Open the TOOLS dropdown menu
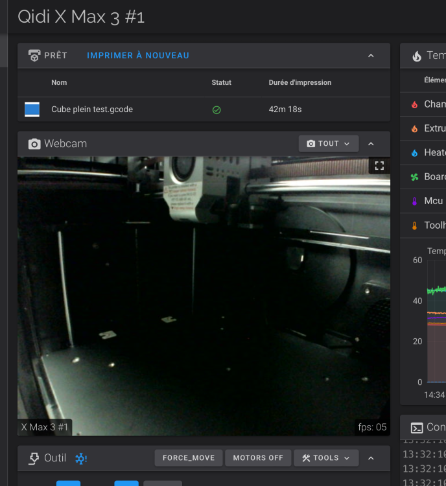 pyautogui.click(x=326, y=457)
